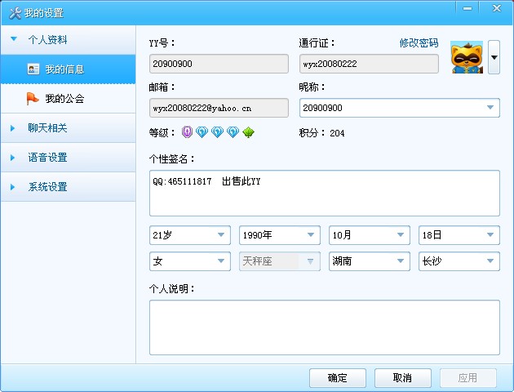Click the 取消 button
The height and width of the screenshot is (392, 514).
coord(403,378)
